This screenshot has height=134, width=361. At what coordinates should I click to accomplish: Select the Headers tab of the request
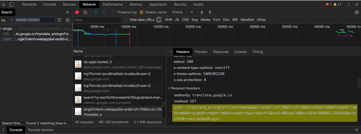coord(183,52)
